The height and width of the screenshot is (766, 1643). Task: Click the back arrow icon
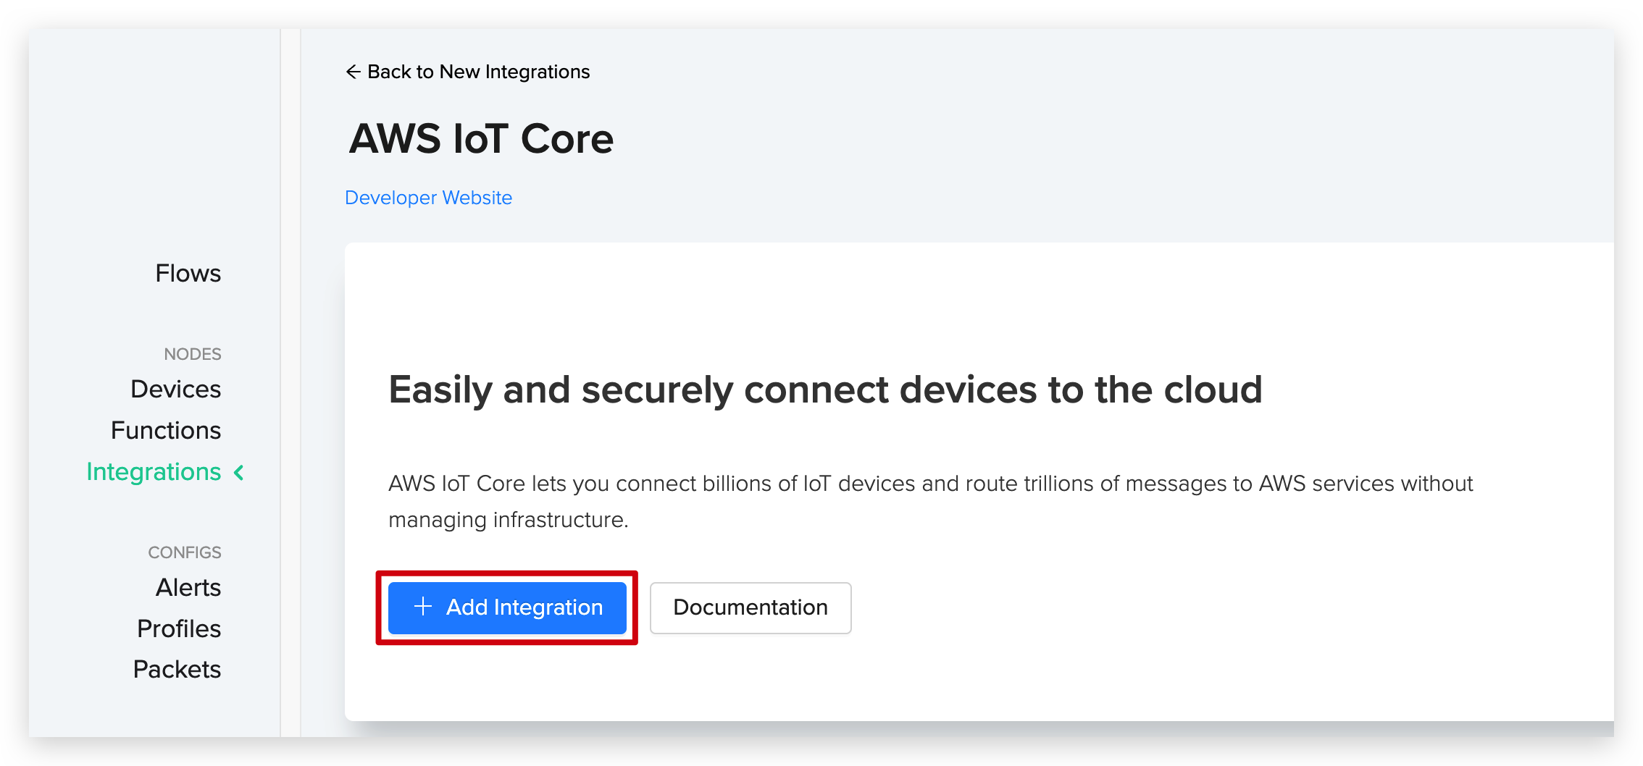pyautogui.click(x=353, y=72)
